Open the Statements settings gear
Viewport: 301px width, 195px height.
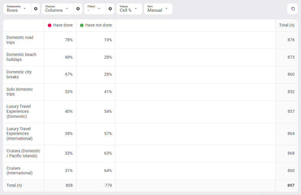(35, 9)
